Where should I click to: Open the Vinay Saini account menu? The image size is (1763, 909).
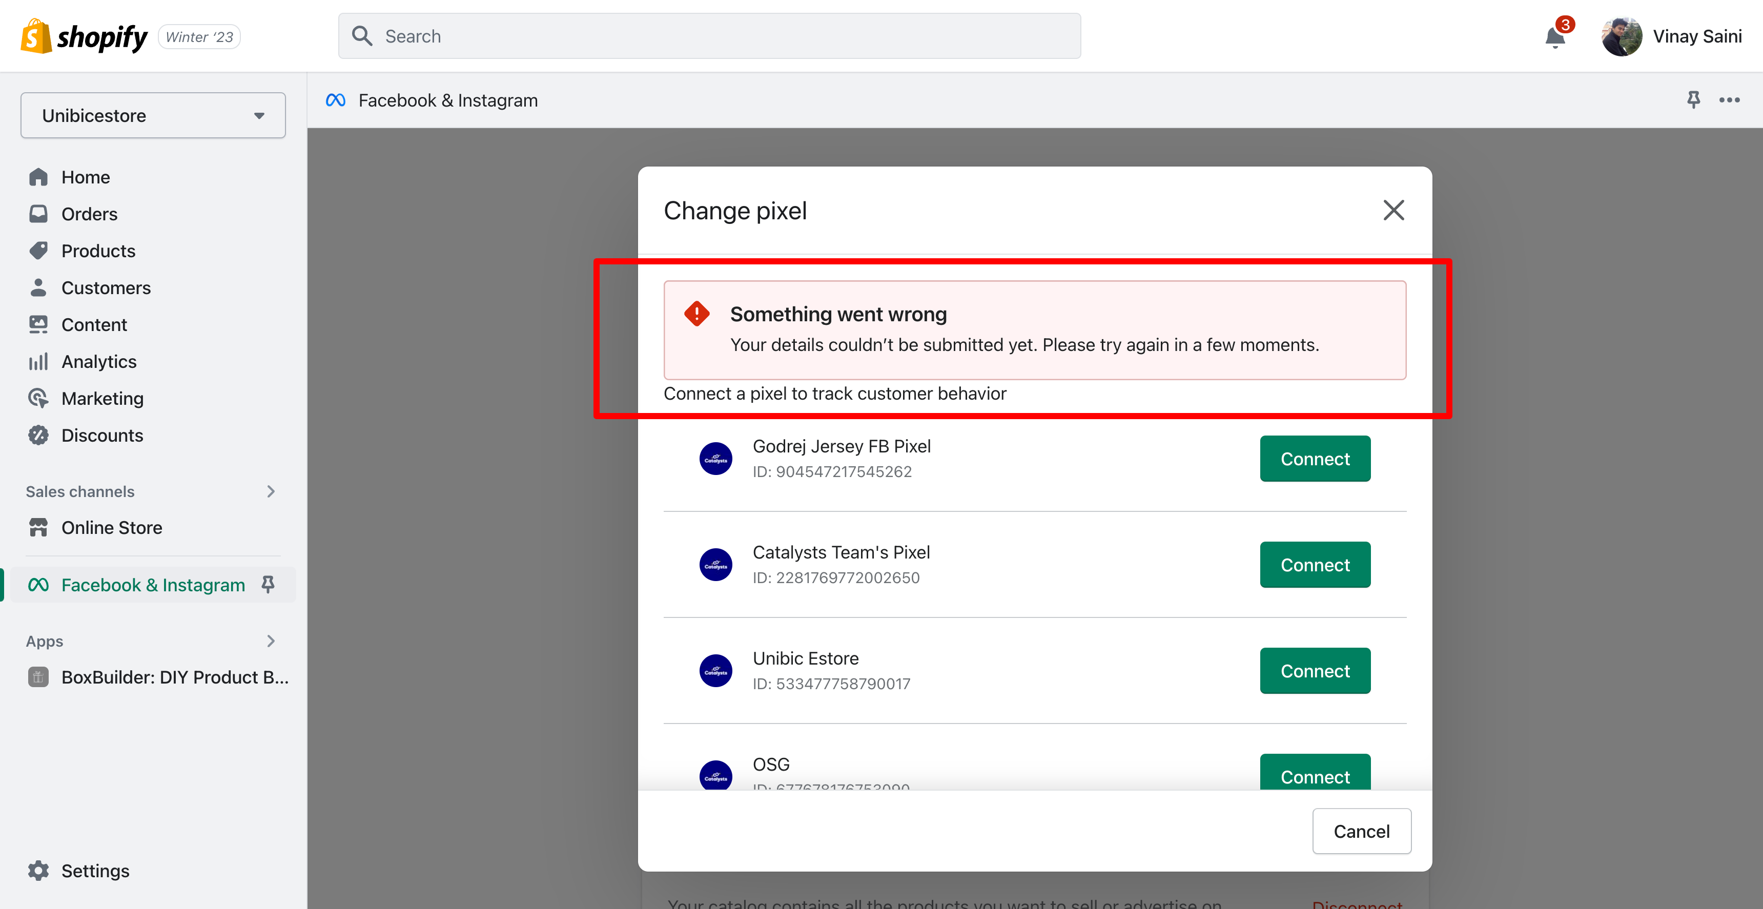[x=1671, y=36]
